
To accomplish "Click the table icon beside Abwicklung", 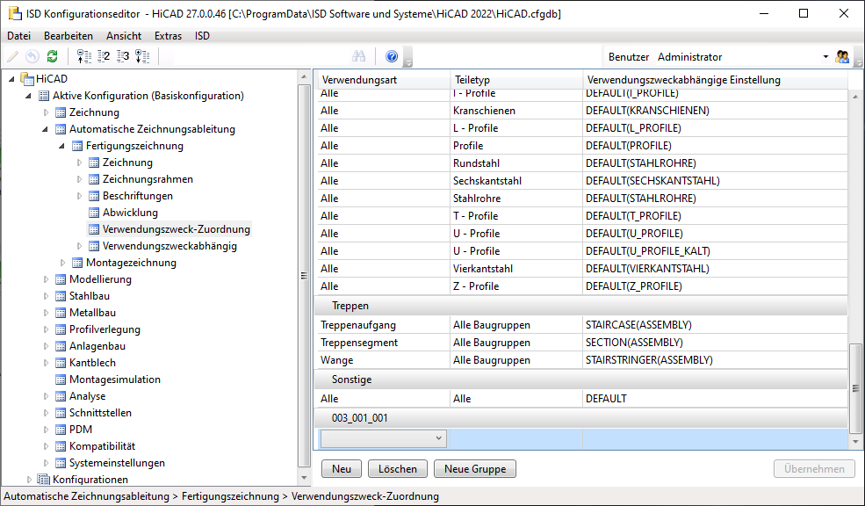I will pyautogui.click(x=94, y=213).
